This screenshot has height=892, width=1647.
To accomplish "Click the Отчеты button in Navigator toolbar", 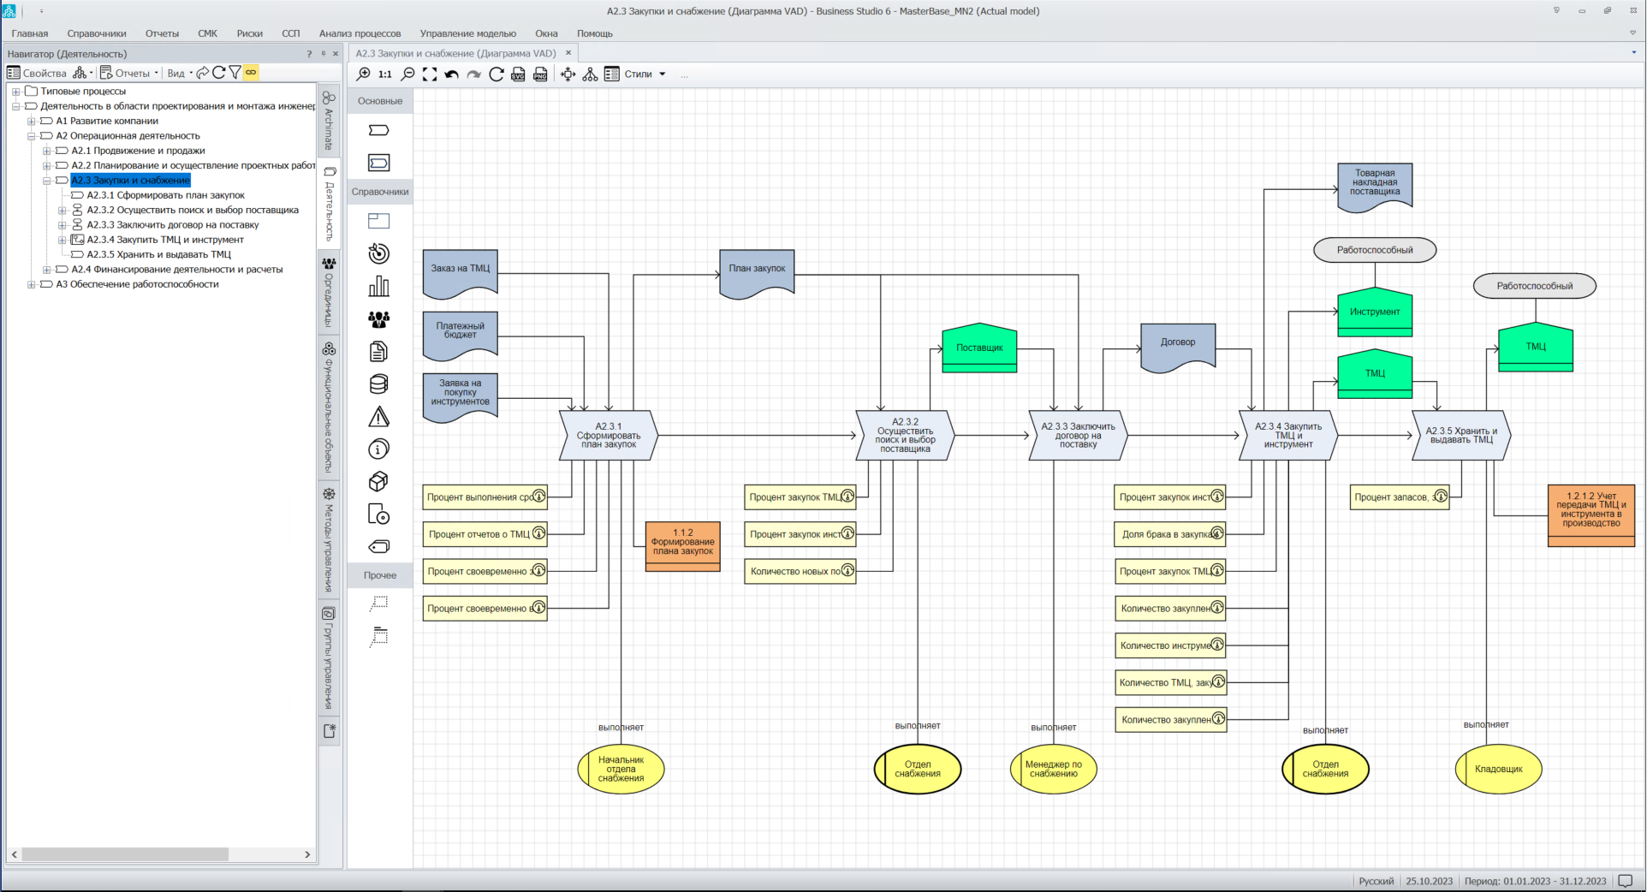I will tap(126, 73).
